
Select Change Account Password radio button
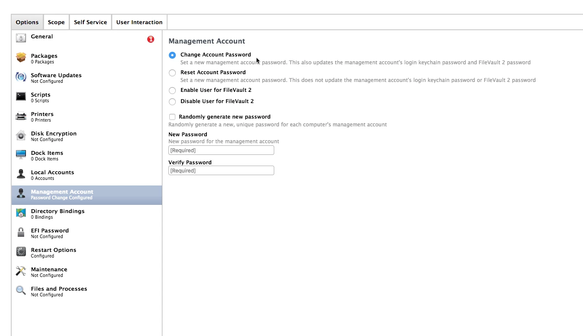pyautogui.click(x=172, y=55)
